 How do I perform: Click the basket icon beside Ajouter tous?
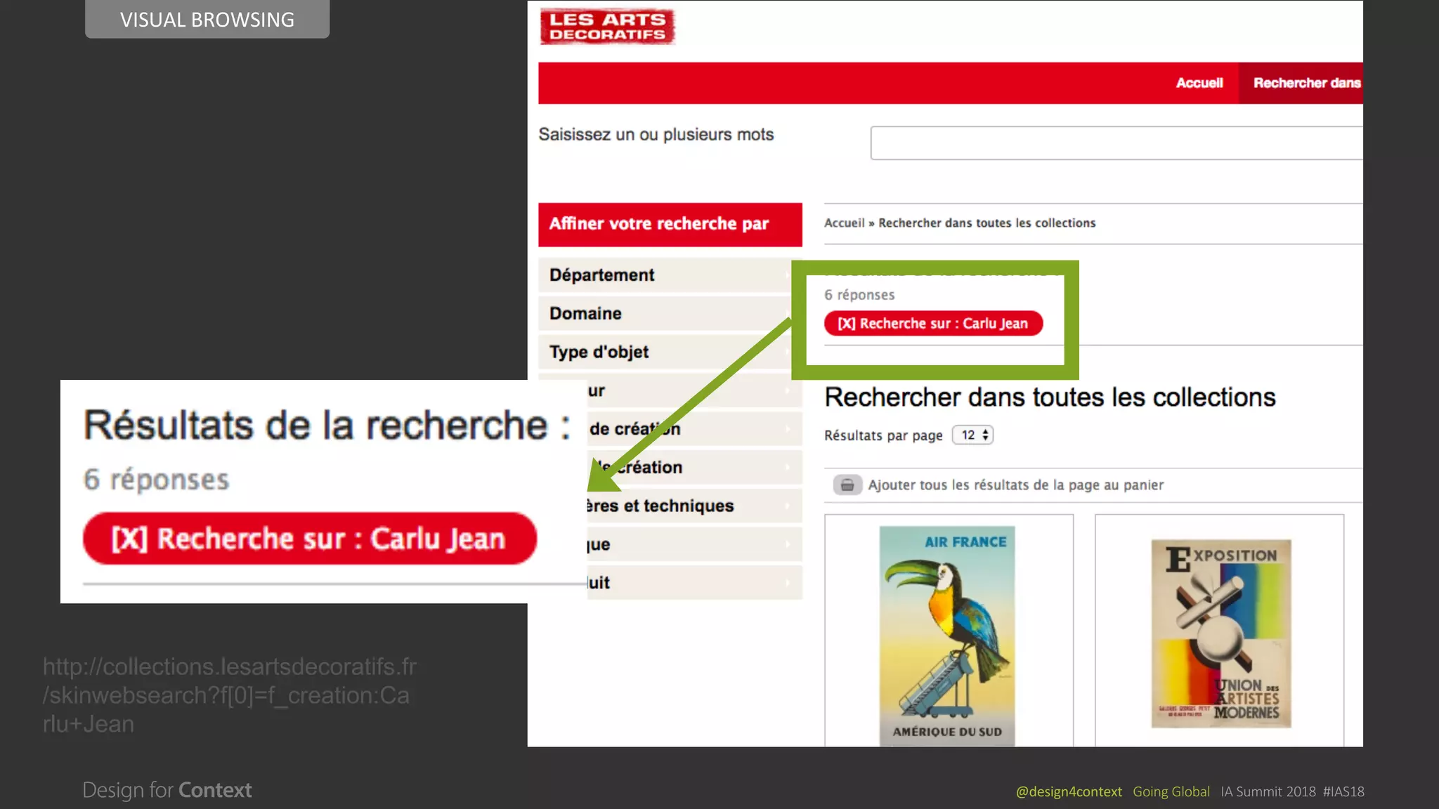pyautogui.click(x=847, y=485)
